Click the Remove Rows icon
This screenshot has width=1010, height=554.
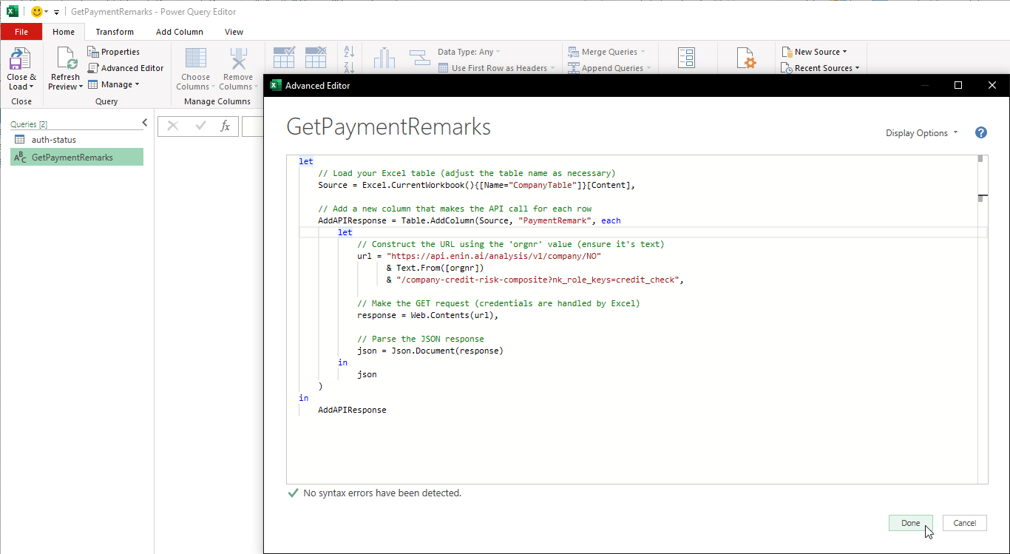point(316,57)
